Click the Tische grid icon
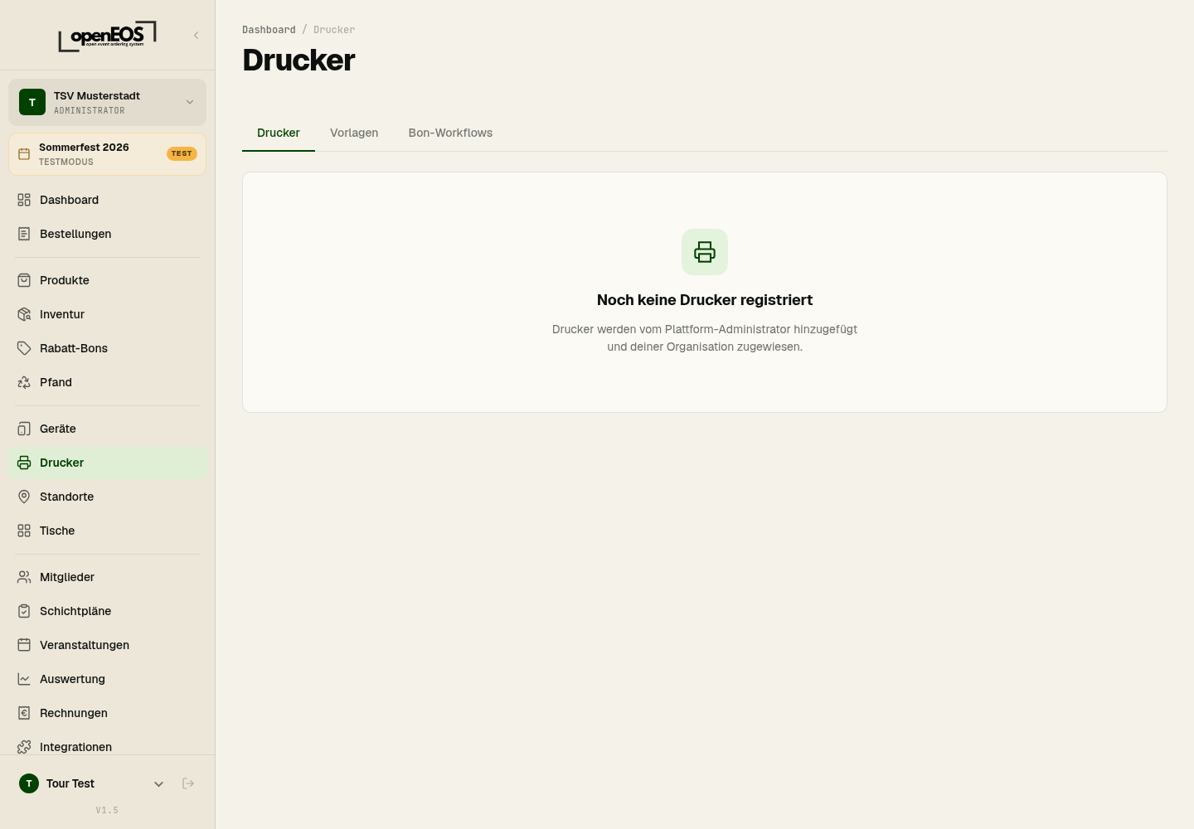The image size is (1194, 829). click(x=24, y=531)
